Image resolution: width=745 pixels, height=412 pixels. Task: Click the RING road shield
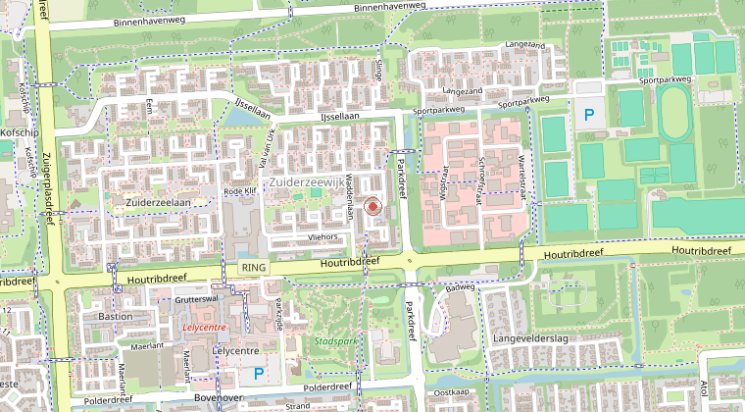click(x=254, y=267)
